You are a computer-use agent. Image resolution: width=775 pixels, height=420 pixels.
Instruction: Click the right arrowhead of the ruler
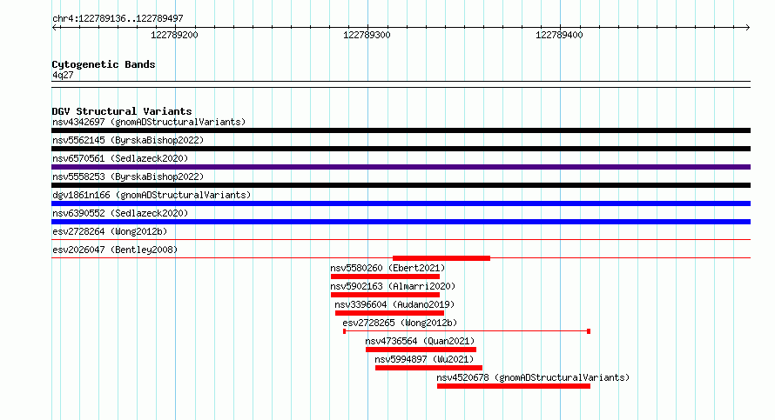748,28
